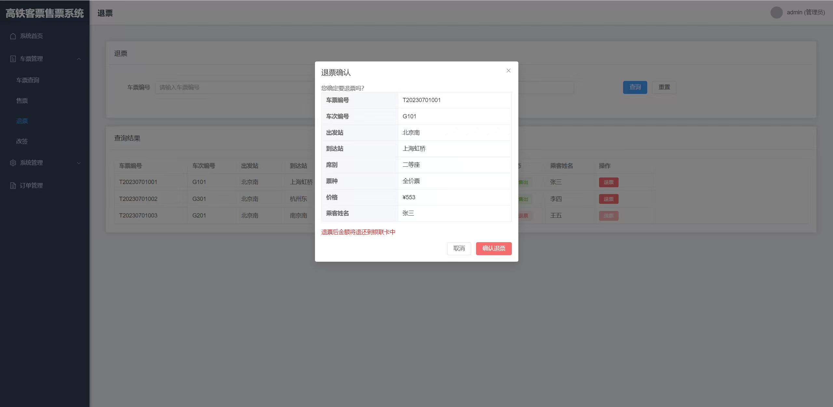The width and height of the screenshot is (833, 407).
Task: Click the gear icon beside 系统管理
Action: (x=13, y=163)
